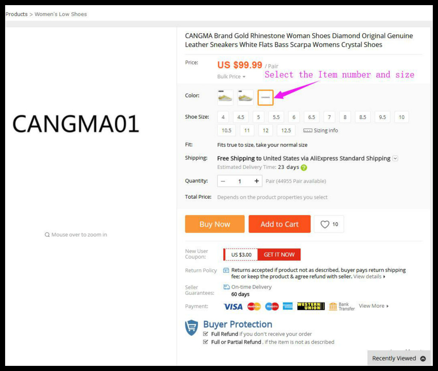438x371 pixels.
Task: Click the green delivery time help icon
Action: click(304, 168)
